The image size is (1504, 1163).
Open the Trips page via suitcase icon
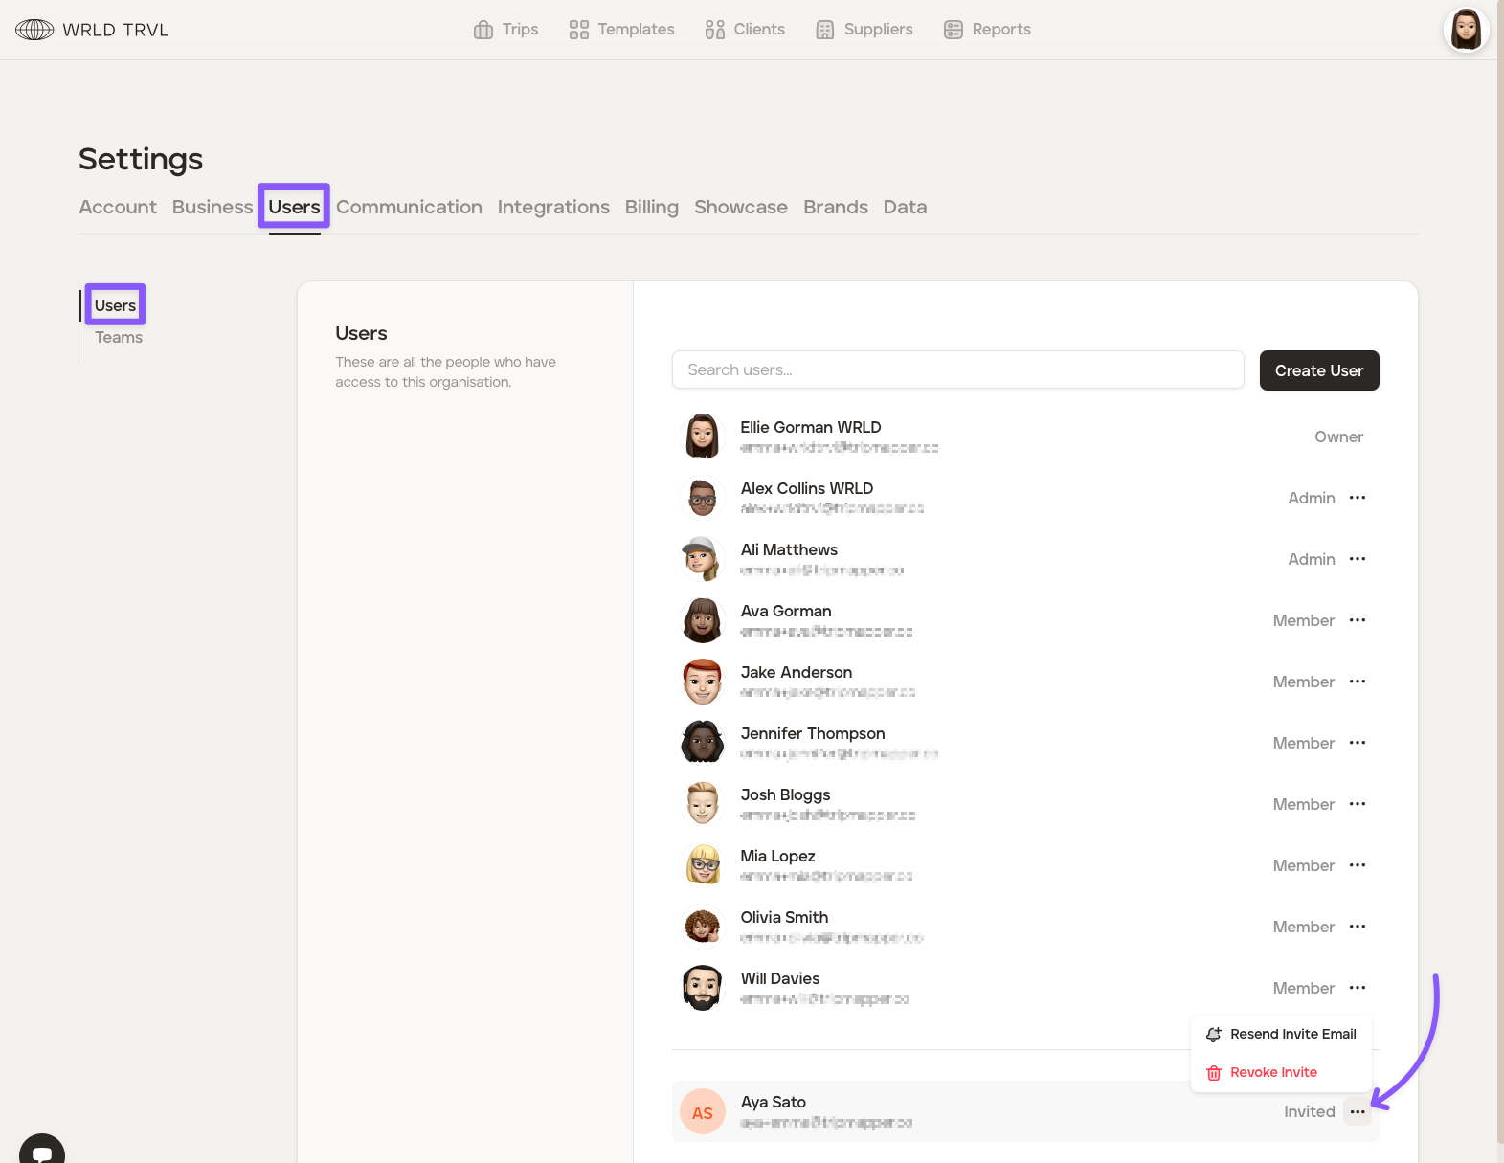pyautogui.click(x=483, y=30)
